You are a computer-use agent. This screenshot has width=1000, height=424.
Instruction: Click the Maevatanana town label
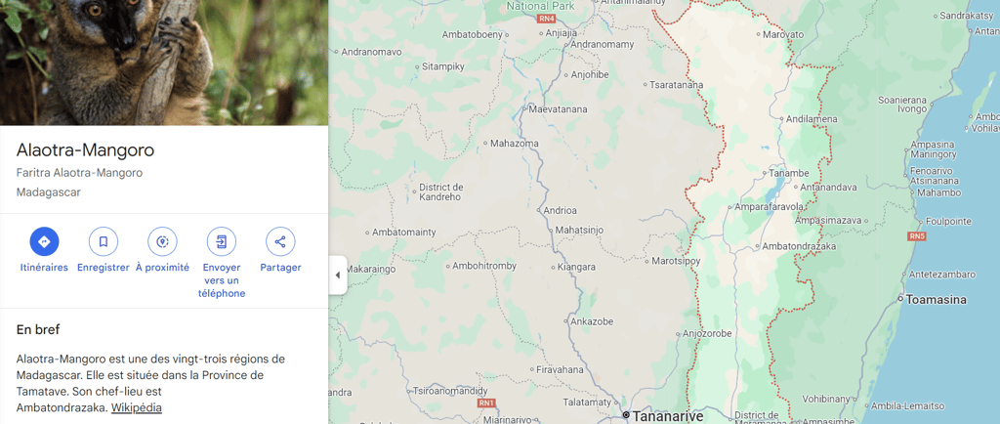coord(554,109)
